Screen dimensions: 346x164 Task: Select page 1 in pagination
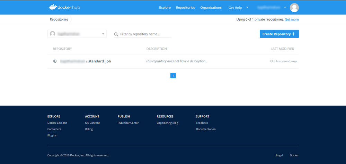[x=173, y=75]
